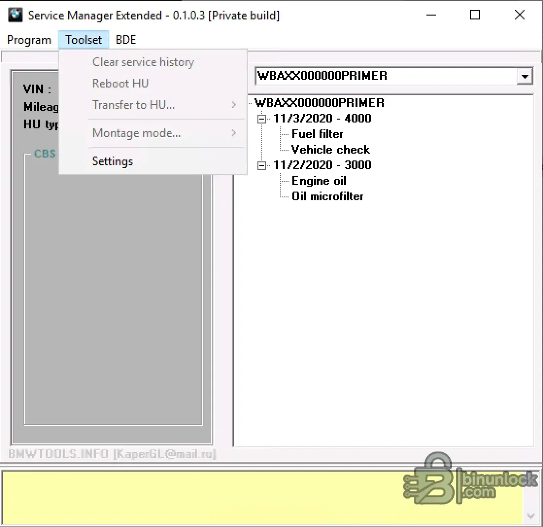Image resolution: width=543 pixels, height=527 pixels.
Task: Click the yellow log output area
Action: 262,497
